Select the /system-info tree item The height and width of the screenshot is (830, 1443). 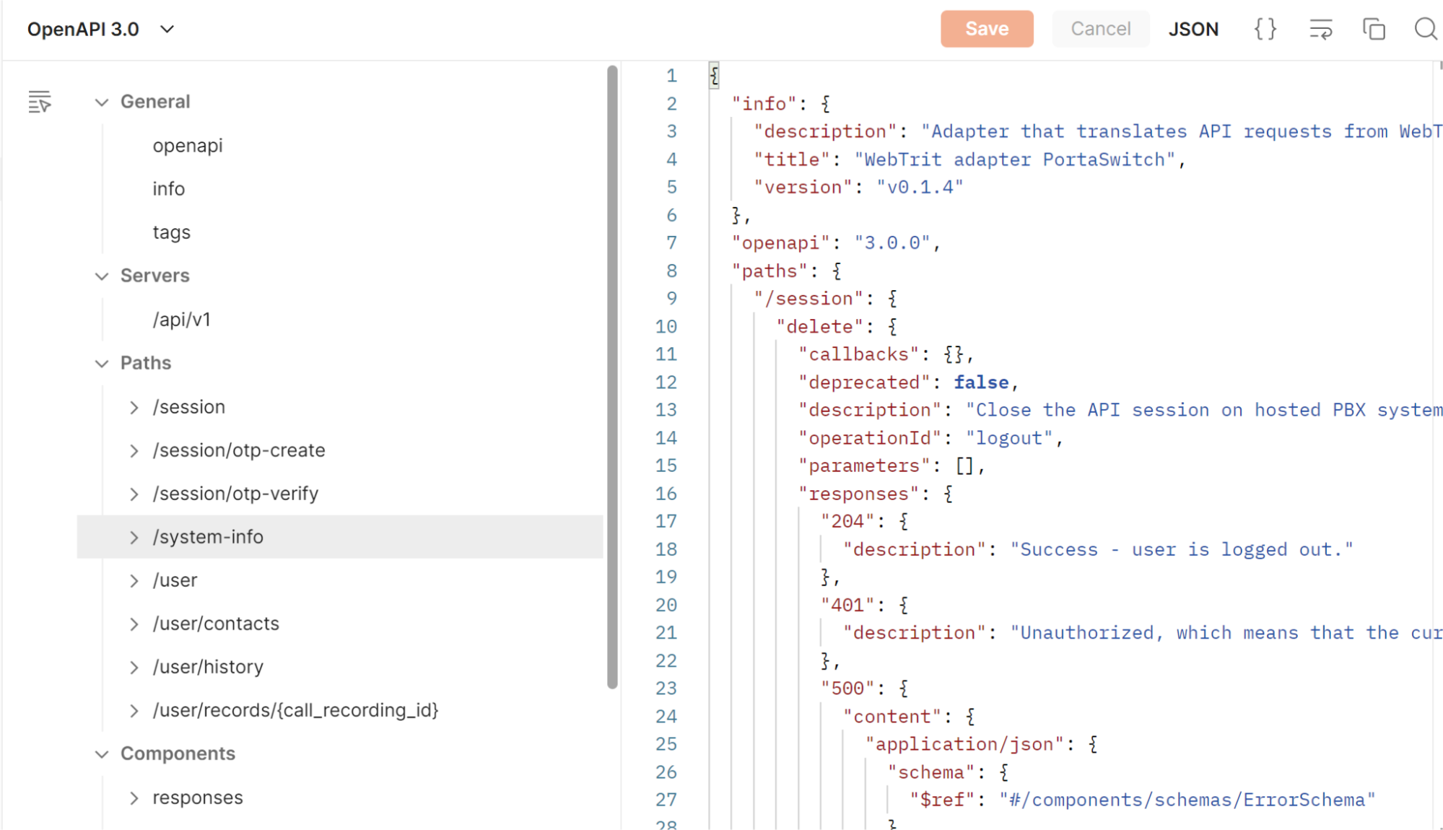(x=208, y=537)
